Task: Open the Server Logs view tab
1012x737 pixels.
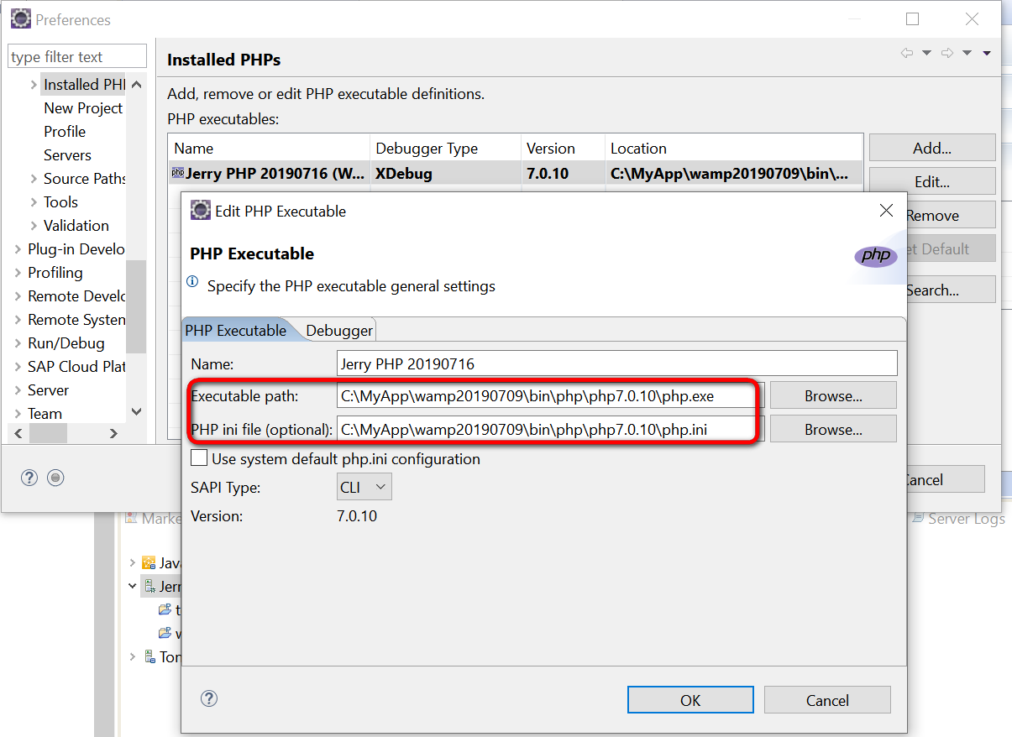Action: (959, 519)
